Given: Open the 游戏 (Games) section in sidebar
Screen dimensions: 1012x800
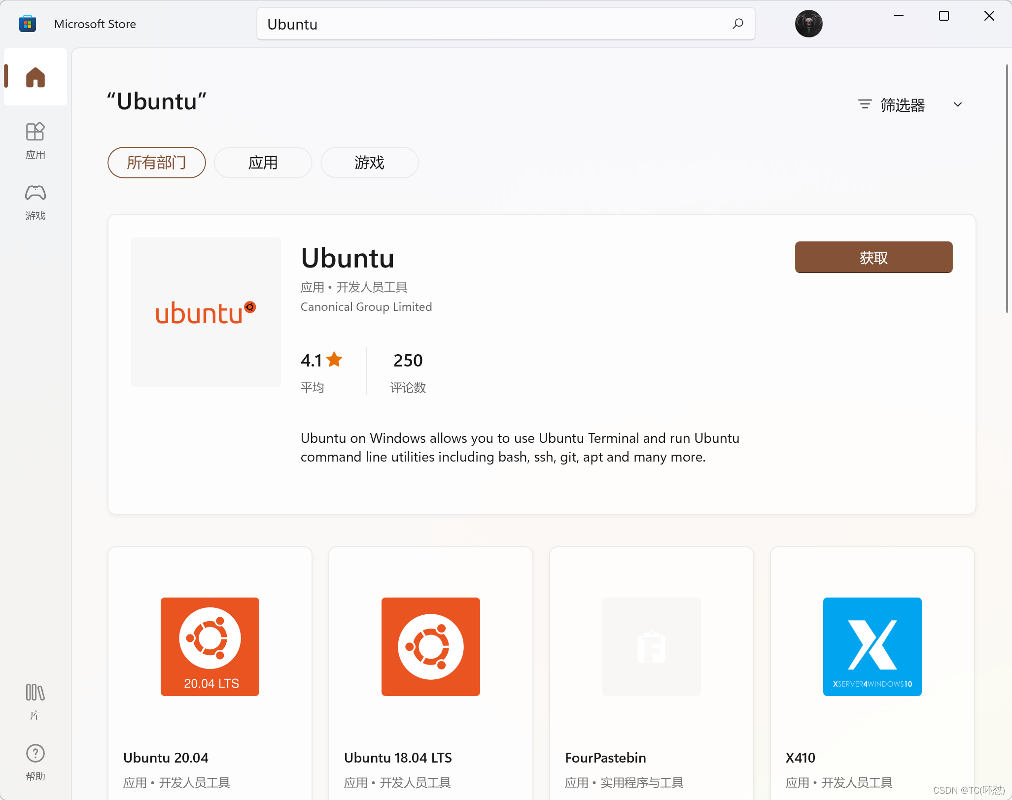Looking at the screenshot, I should click(35, 202).
